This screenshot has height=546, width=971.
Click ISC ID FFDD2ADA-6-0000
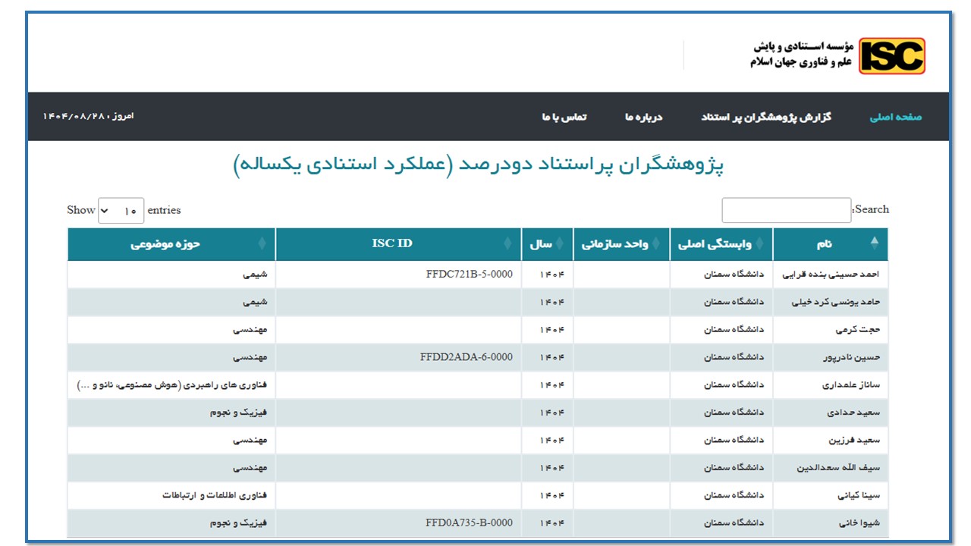point(466,357)
